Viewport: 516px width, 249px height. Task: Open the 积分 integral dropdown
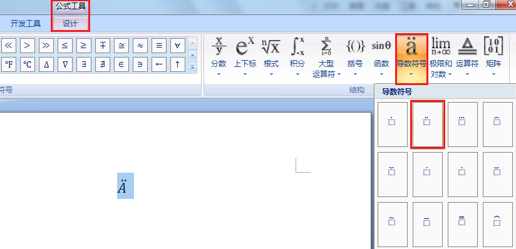(x=297, y=56)
